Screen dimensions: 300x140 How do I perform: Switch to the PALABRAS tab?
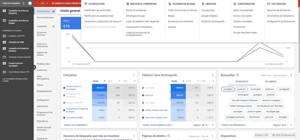click(x=270, y=81)
